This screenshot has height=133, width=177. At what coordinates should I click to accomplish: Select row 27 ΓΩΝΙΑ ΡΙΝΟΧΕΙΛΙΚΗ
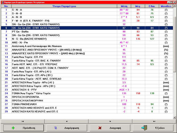pyautogui.click(x=87, y=104)
